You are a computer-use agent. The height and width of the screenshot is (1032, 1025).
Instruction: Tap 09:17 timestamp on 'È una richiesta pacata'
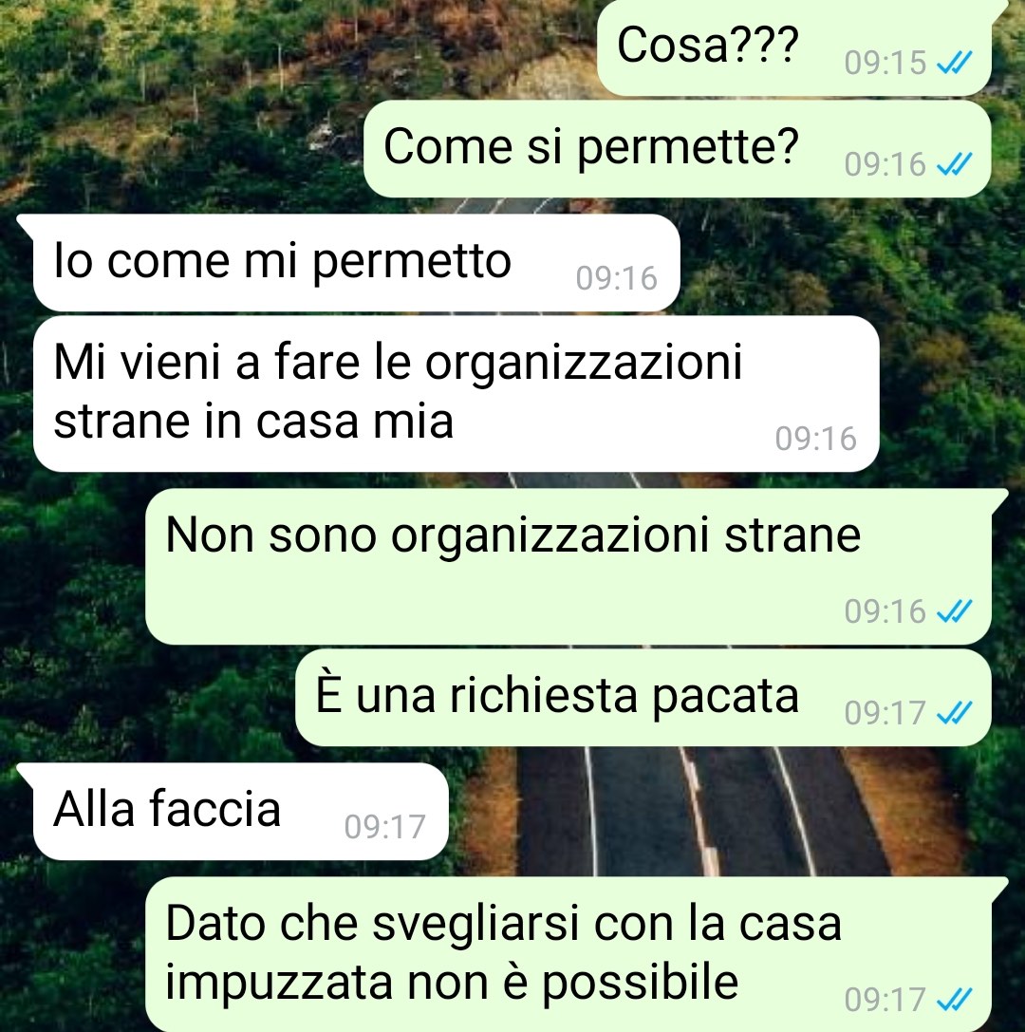click(885, 713)
